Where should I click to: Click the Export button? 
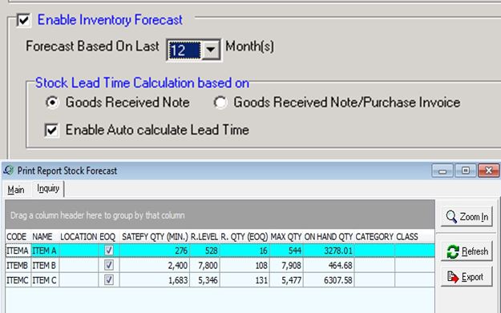[x=467, y=277]
